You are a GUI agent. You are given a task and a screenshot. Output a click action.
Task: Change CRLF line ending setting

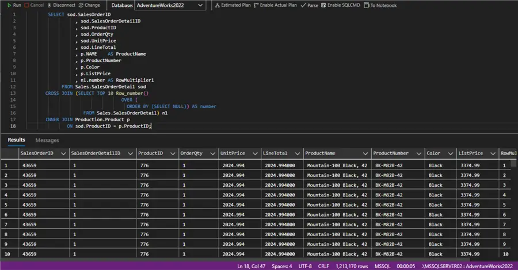click(323, 266)
